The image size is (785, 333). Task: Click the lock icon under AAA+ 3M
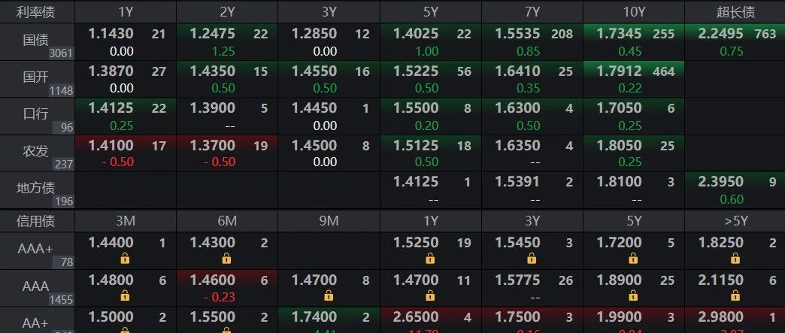coord(125,259)
